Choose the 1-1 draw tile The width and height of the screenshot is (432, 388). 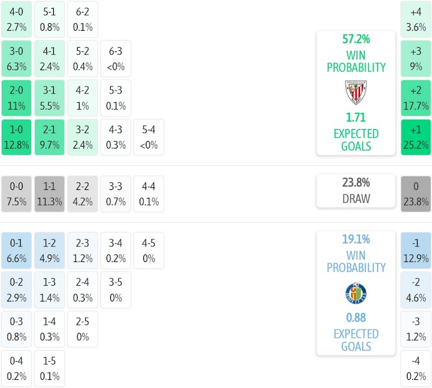point(49,194)
